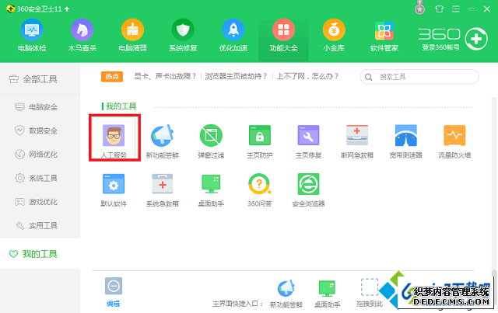
Task: Click the round plus avatar icon
Action: tap(476, 39)
